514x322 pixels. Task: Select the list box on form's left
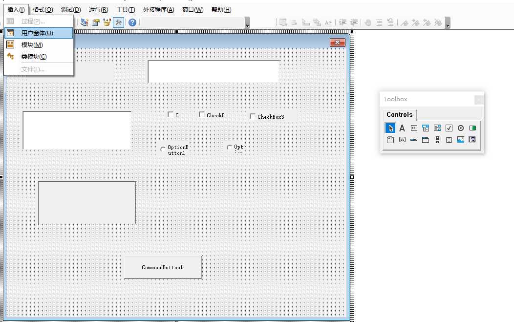[x=77, y=130]
